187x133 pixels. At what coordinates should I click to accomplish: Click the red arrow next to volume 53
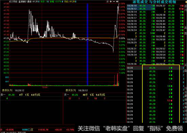(171, 101)
